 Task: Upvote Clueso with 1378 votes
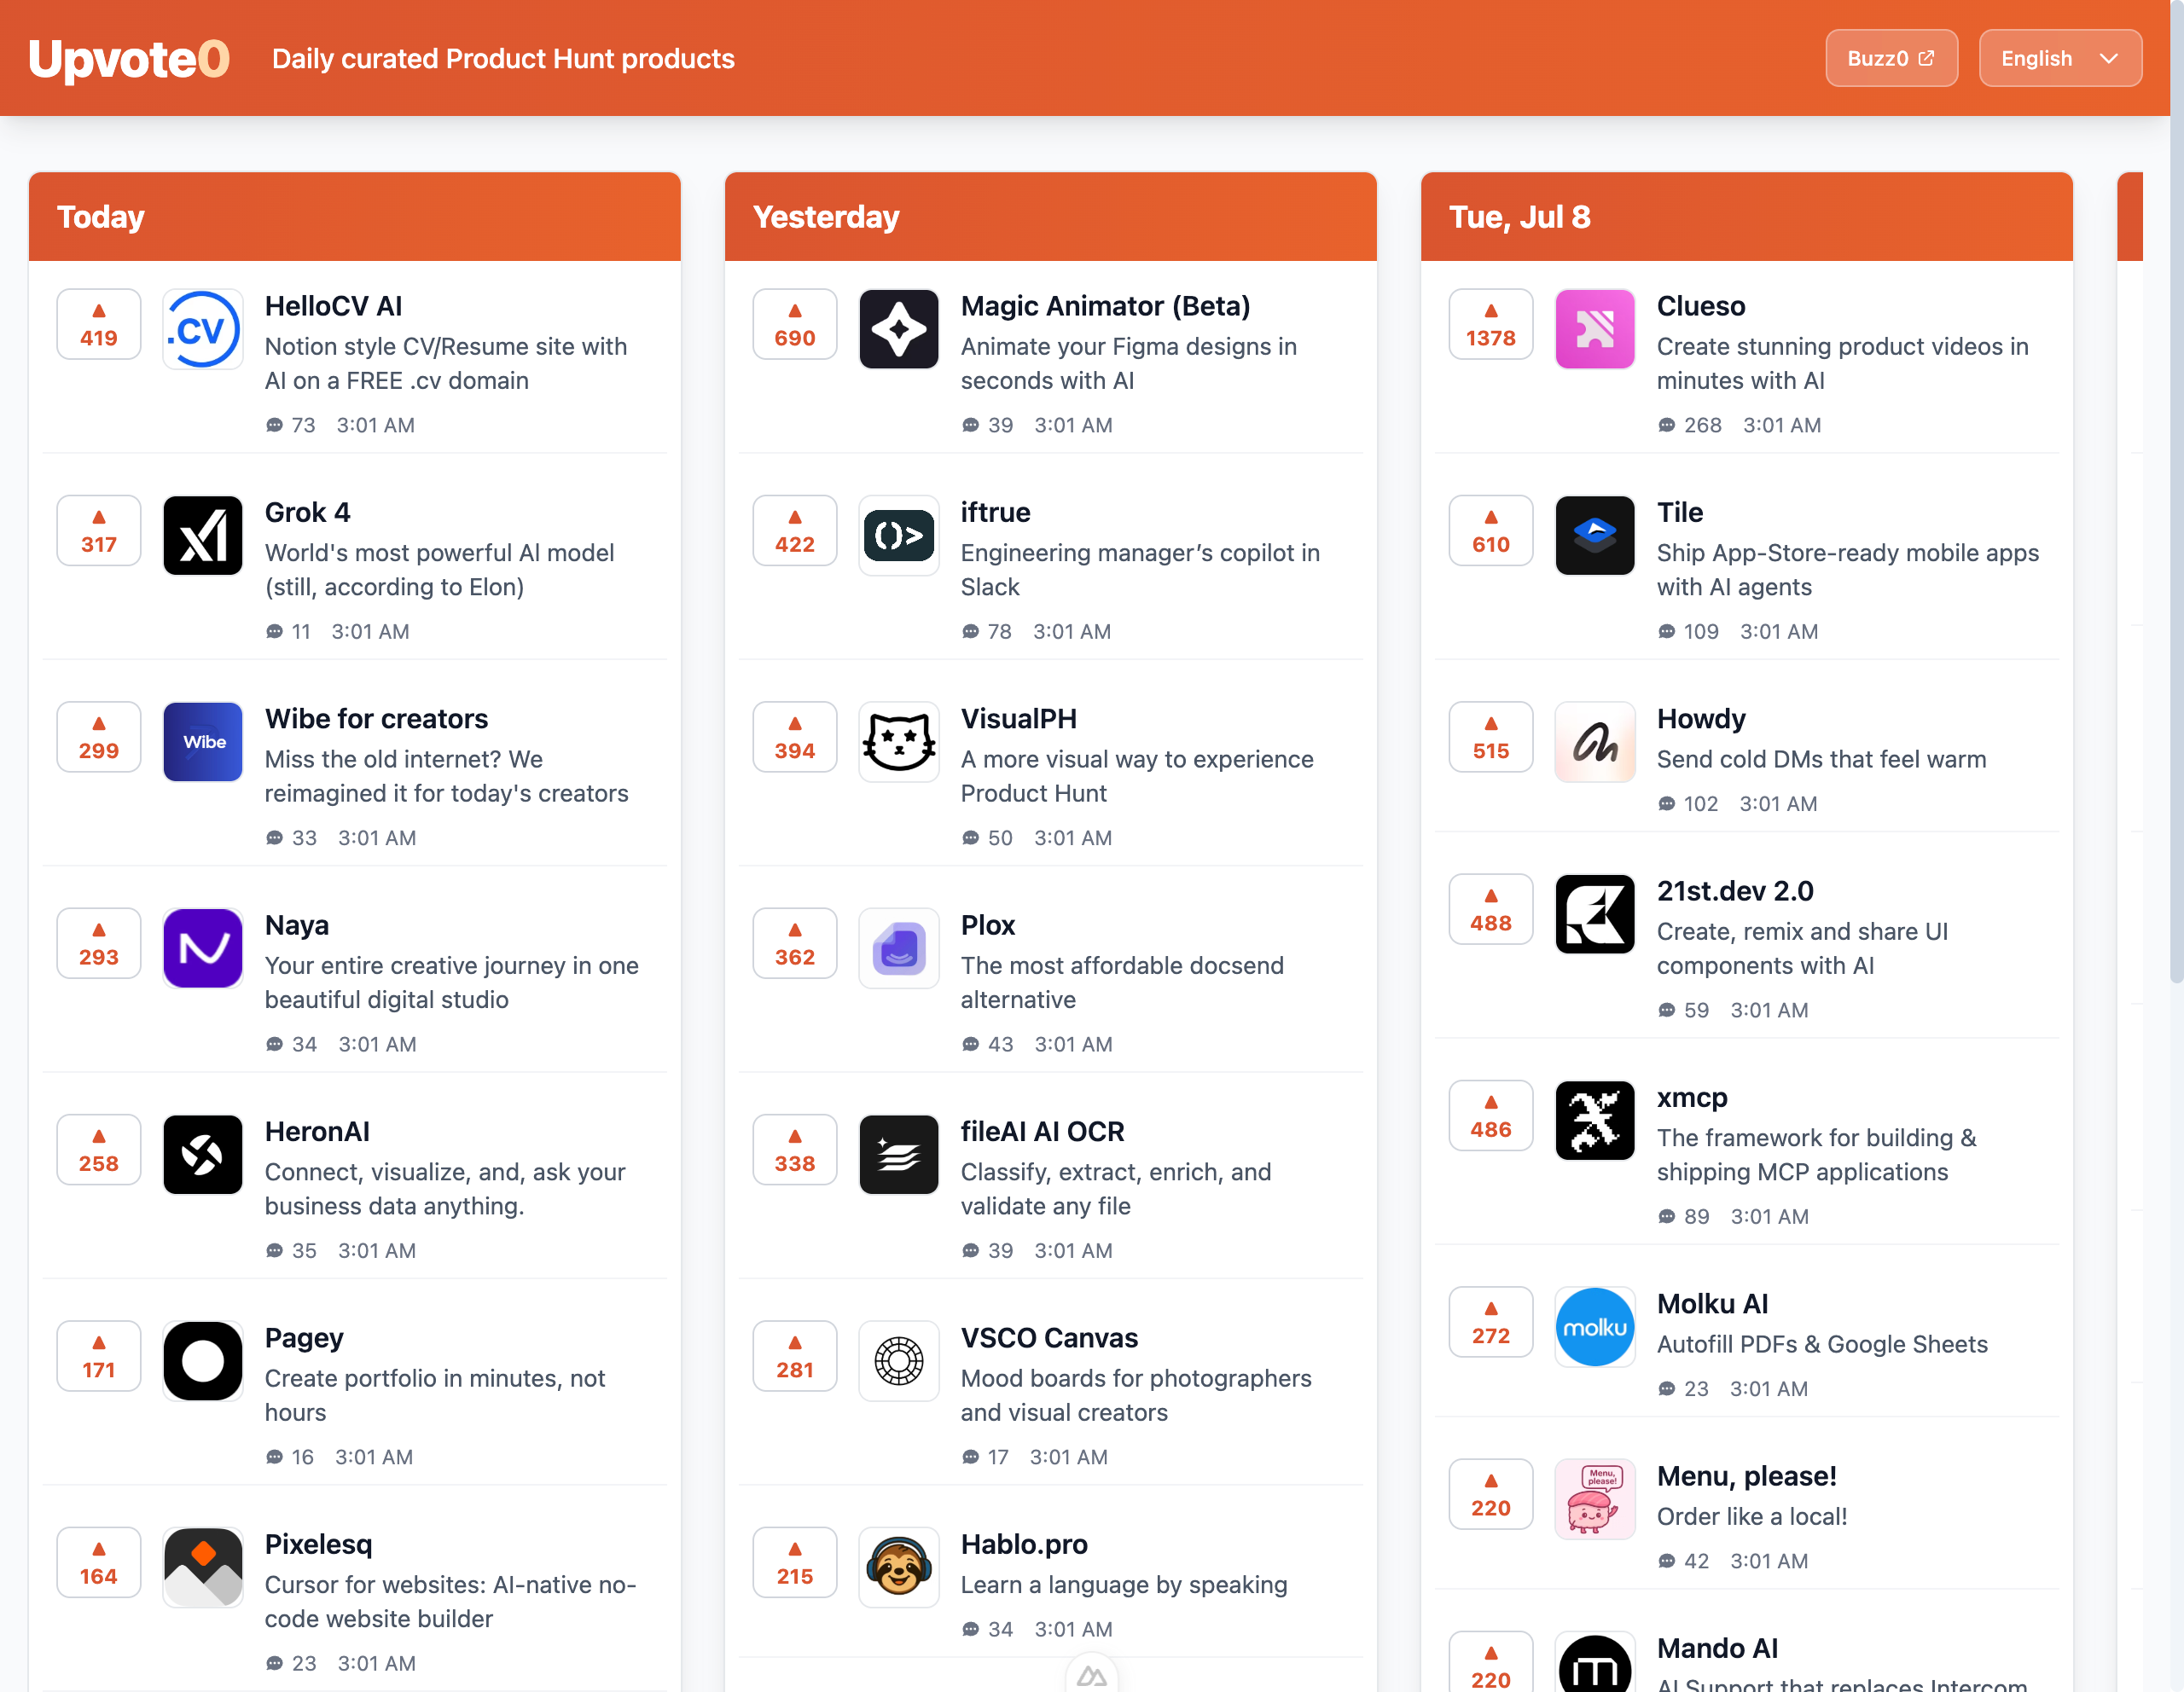1490,325
